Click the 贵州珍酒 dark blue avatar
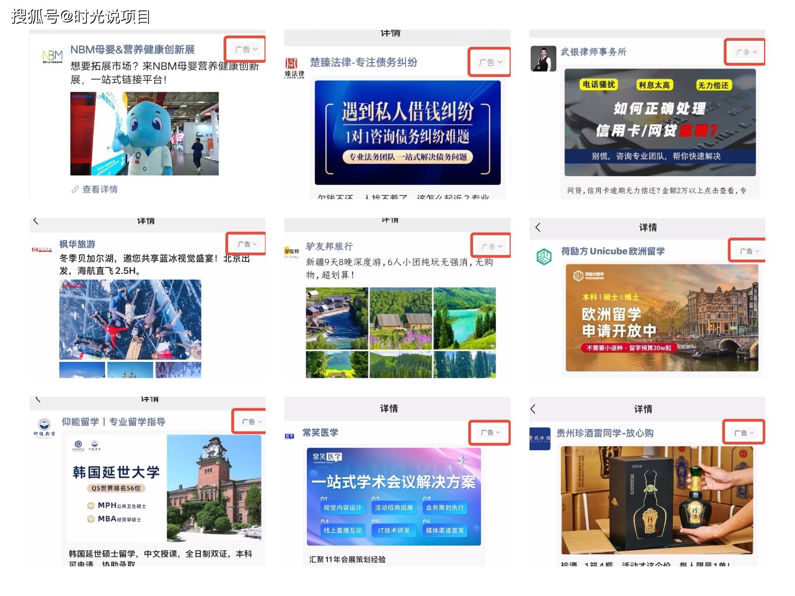795x596 pixels. [x=540, y=438]
